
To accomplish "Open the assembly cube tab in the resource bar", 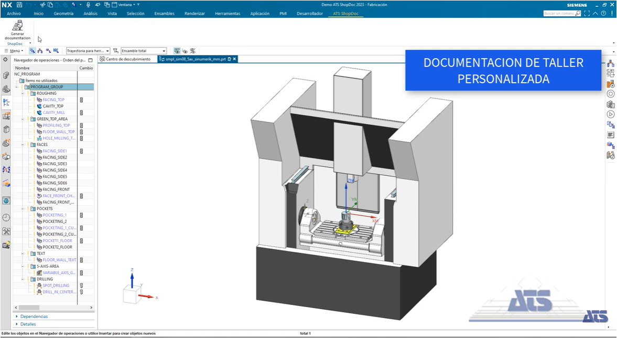I will tap(6, 75).
